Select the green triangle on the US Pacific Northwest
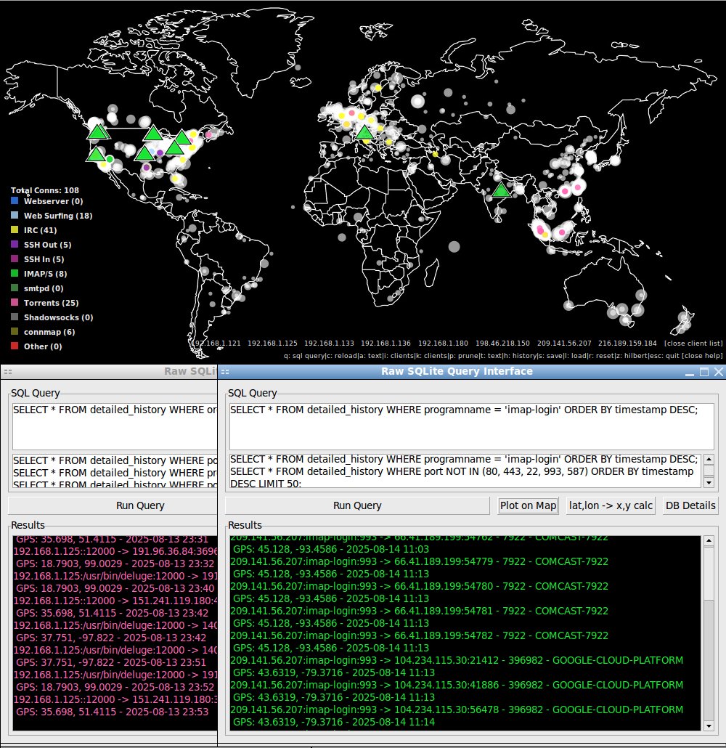Image resolution: width=726 pixels, height=748 pixels. tap(98, 132)
